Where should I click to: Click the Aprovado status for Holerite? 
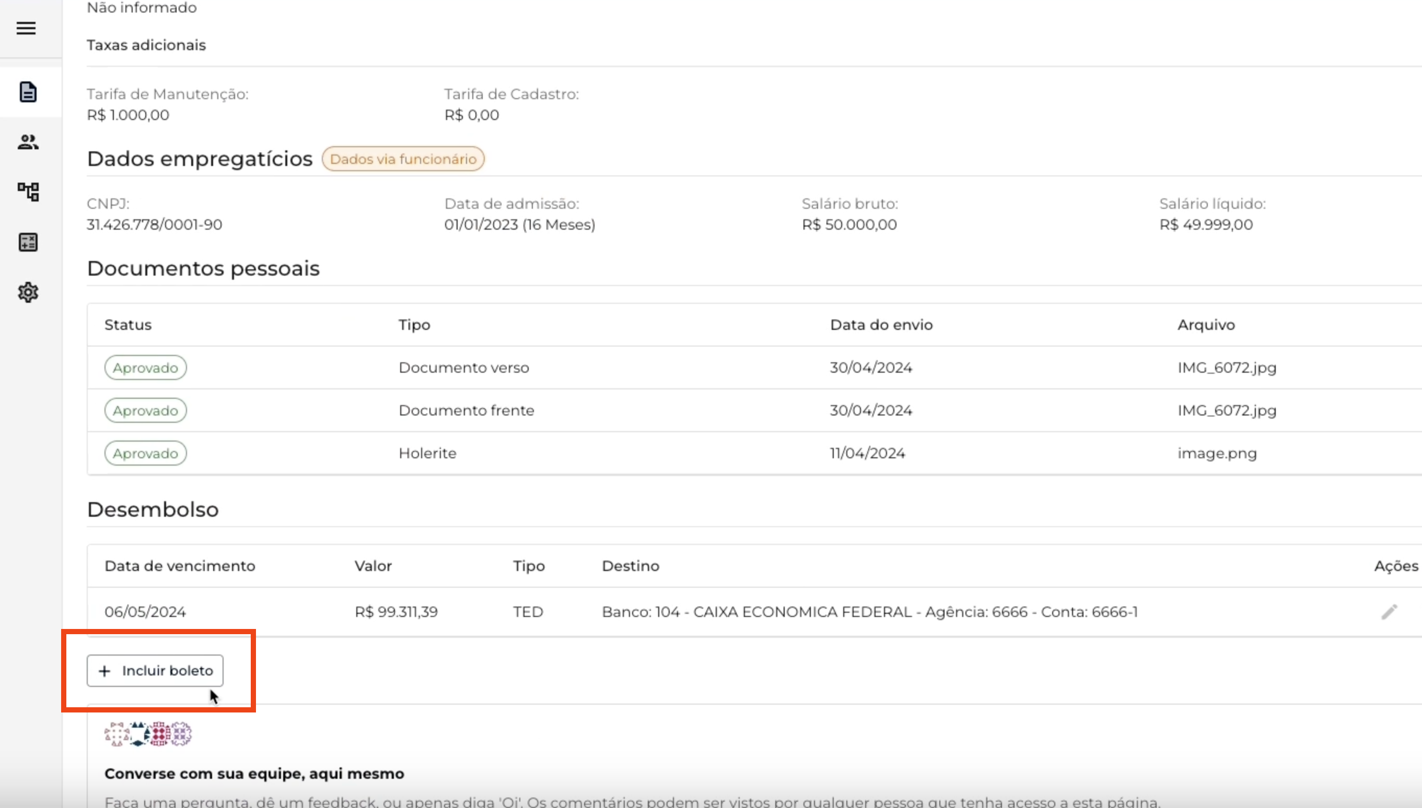[x=145, y=453]
